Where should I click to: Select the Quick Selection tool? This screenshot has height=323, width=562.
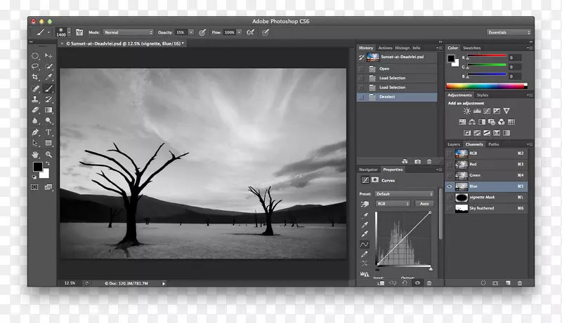[48, 66]
